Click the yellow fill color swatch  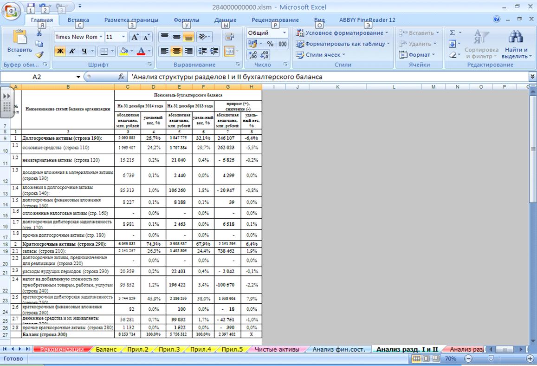[123, 51]
